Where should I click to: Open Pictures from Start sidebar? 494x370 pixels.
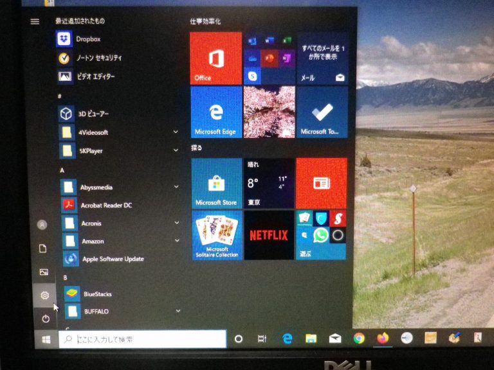(44, 272)
